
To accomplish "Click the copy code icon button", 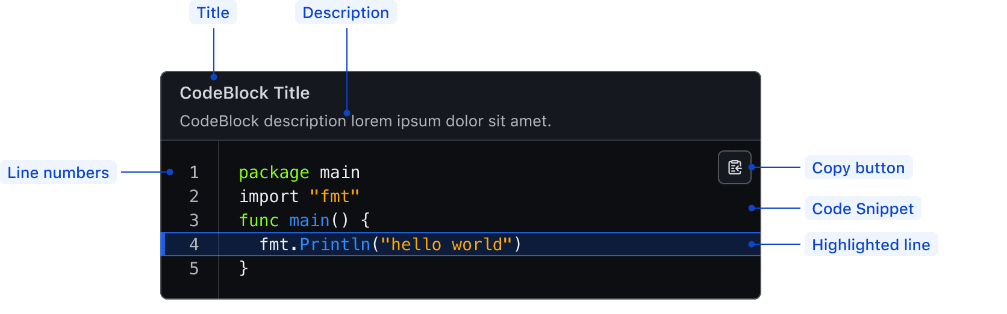I will click(734, 167).
